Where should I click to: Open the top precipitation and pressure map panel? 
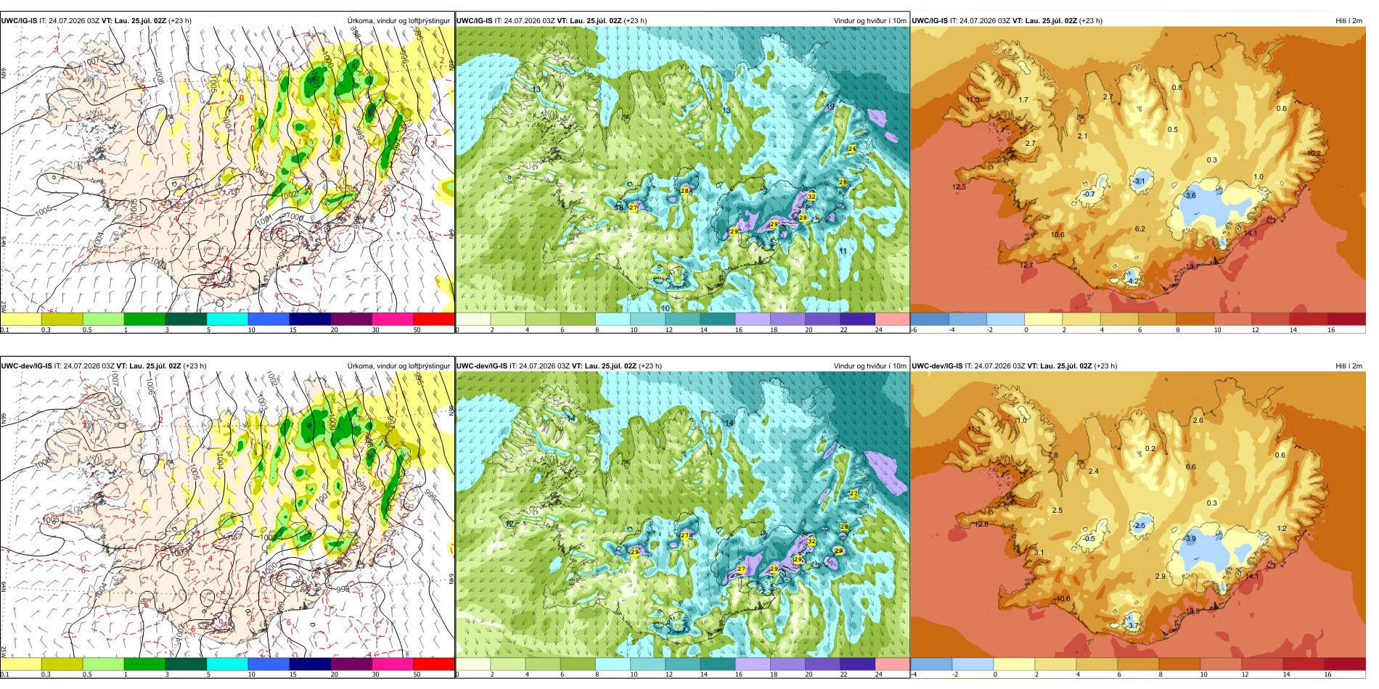tap(227, 169)
